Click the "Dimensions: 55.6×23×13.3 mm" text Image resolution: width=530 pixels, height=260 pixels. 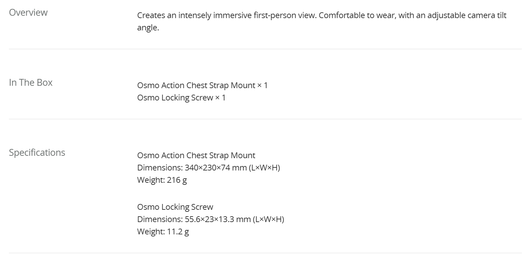pos(194,219)
